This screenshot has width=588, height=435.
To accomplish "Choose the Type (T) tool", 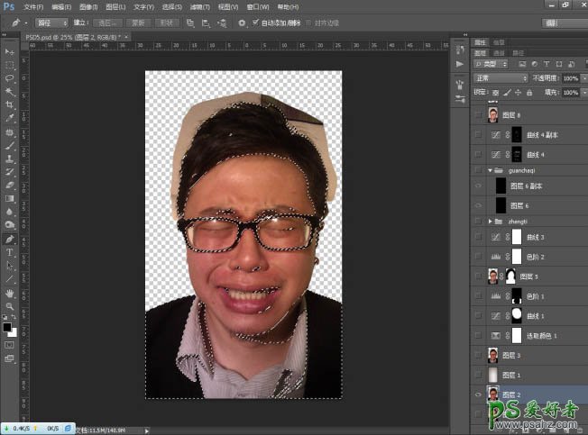I will [x=10, y=252].
